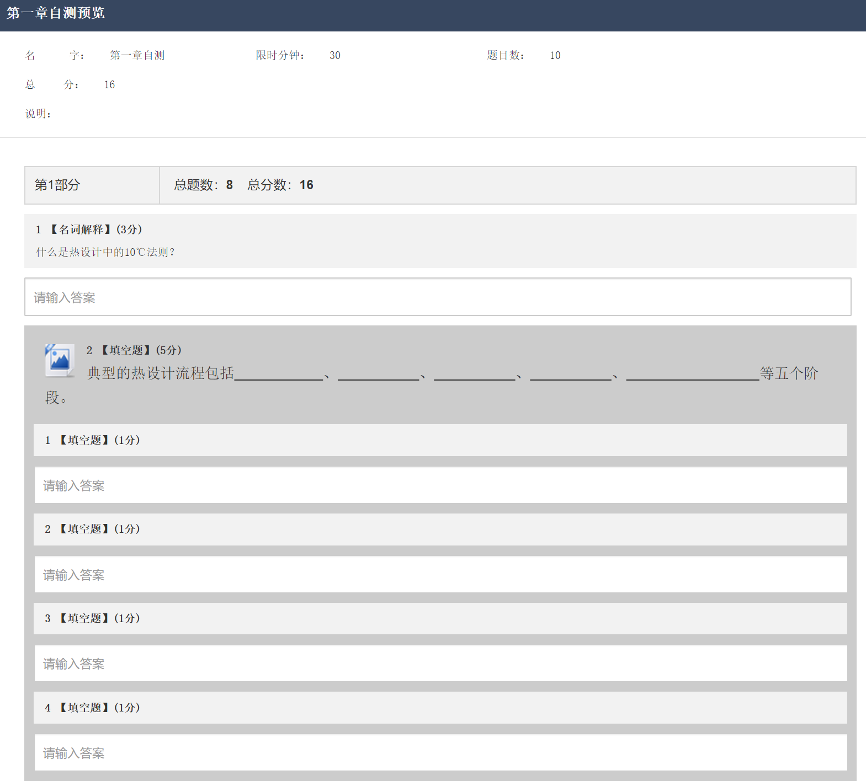Click the answer field under fill-in sub-question 4
The image size is (866, 781).
[x=440, y=753]
